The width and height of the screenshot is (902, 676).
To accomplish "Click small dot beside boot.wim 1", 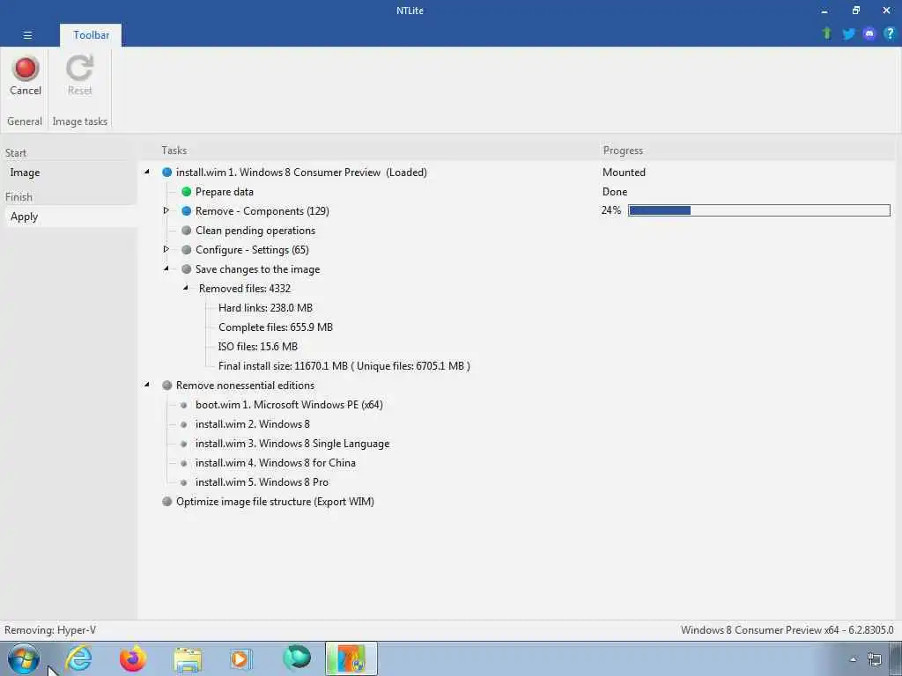I will (183, 405).
